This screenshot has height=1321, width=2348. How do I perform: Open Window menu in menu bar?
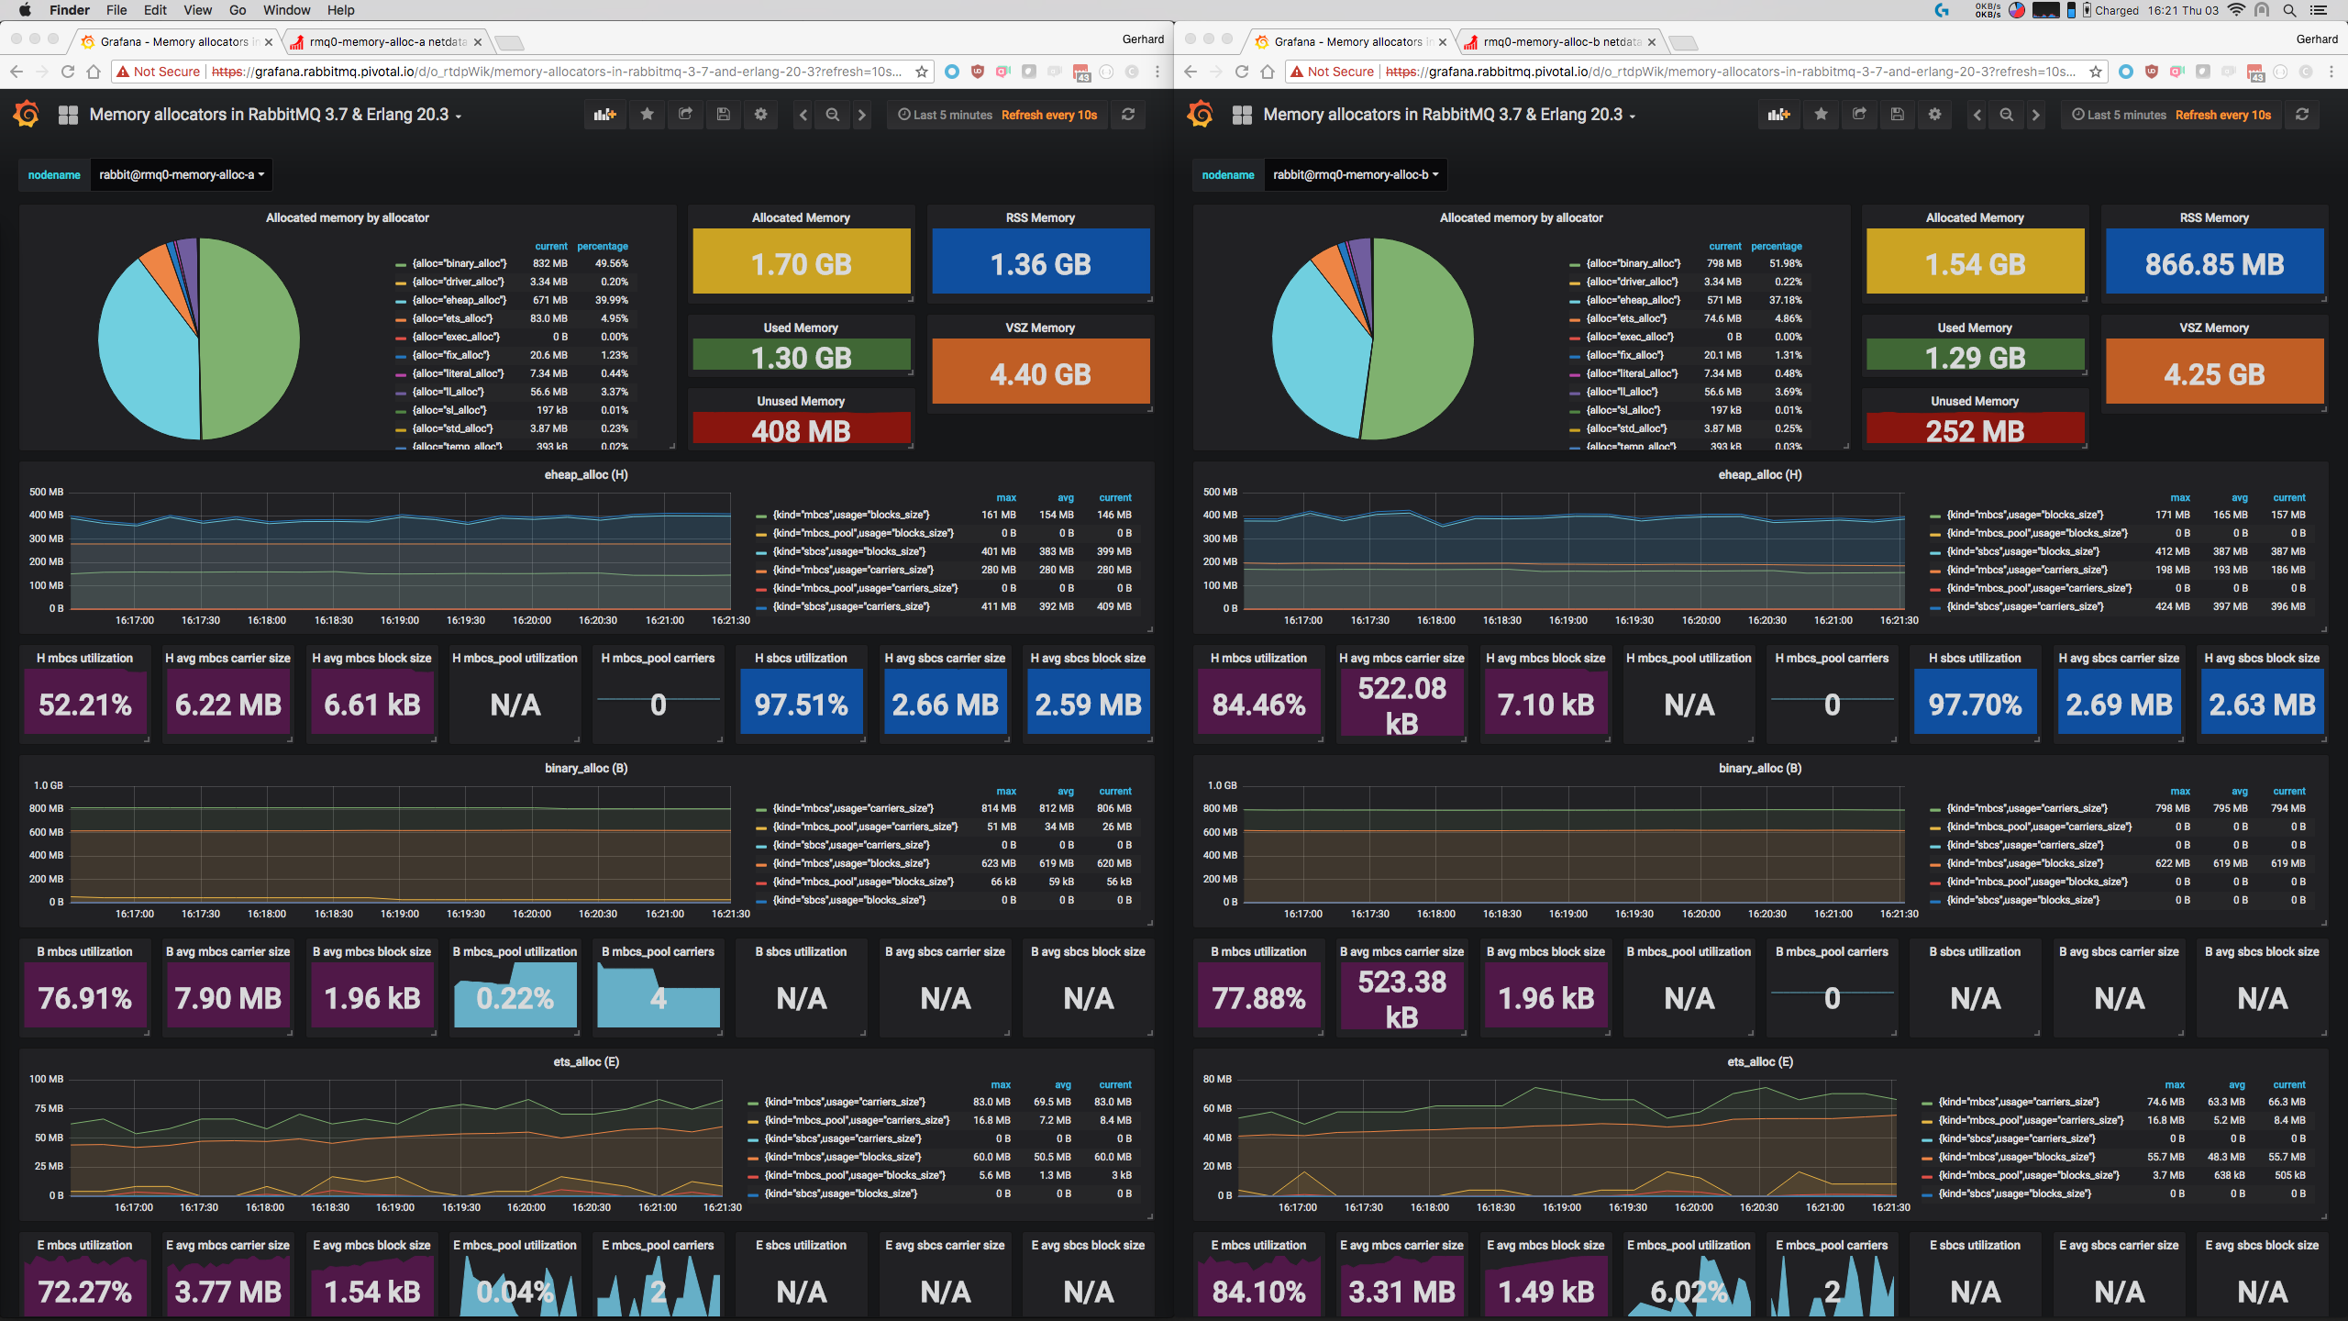[x=286, y=10]
